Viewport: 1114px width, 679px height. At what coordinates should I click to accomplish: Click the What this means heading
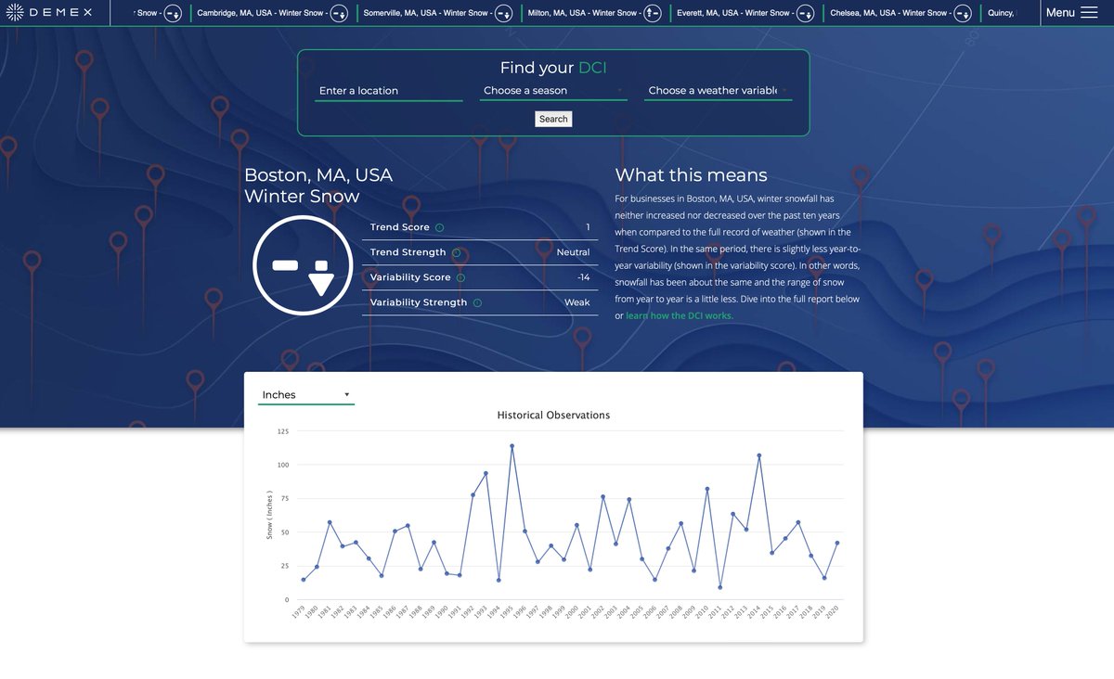(691, 175)
